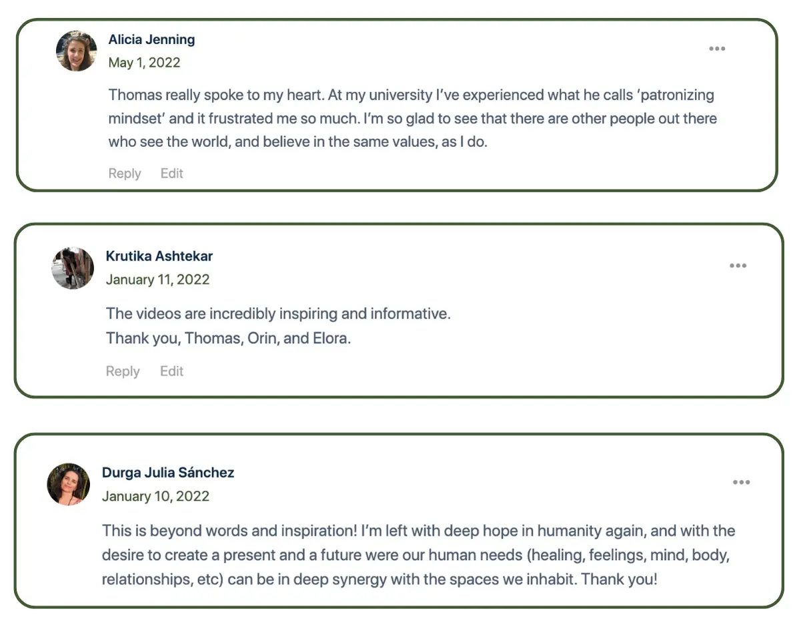Click the comment text about 'patronizing mindset'

(x=413, y=119)
